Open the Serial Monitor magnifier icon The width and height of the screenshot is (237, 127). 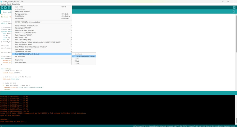[234, 8]
